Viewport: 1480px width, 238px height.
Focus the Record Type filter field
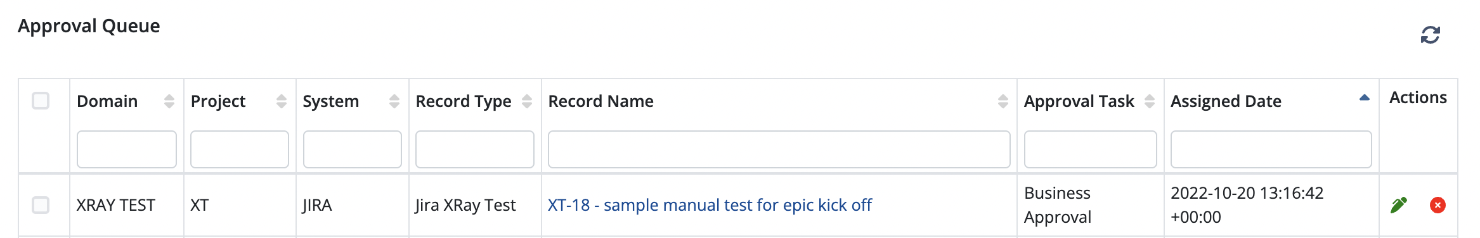click(475, 149)
